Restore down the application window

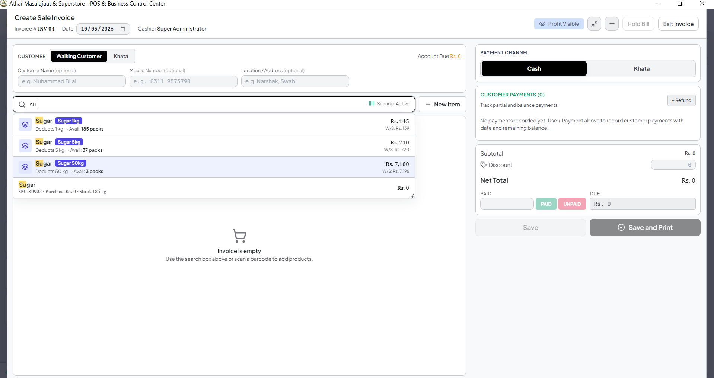[680, 4]
